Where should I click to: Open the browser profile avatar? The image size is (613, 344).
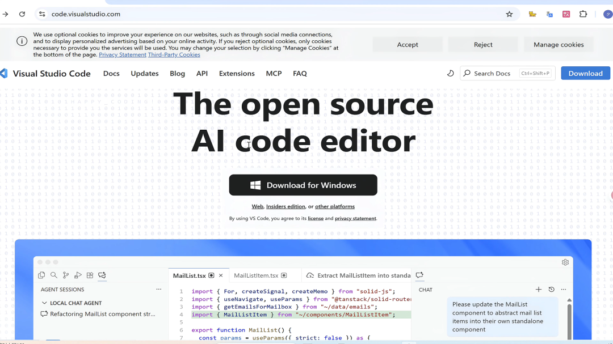point(608,14)
